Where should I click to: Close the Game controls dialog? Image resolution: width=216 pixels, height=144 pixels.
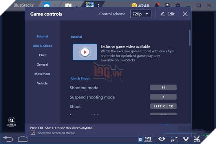pos(185,14)
